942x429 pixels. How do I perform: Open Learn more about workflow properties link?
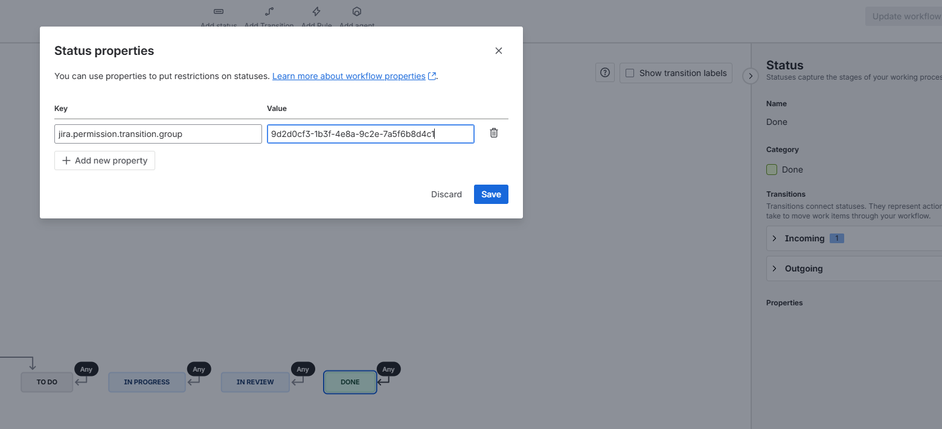[x=349, y=76]
